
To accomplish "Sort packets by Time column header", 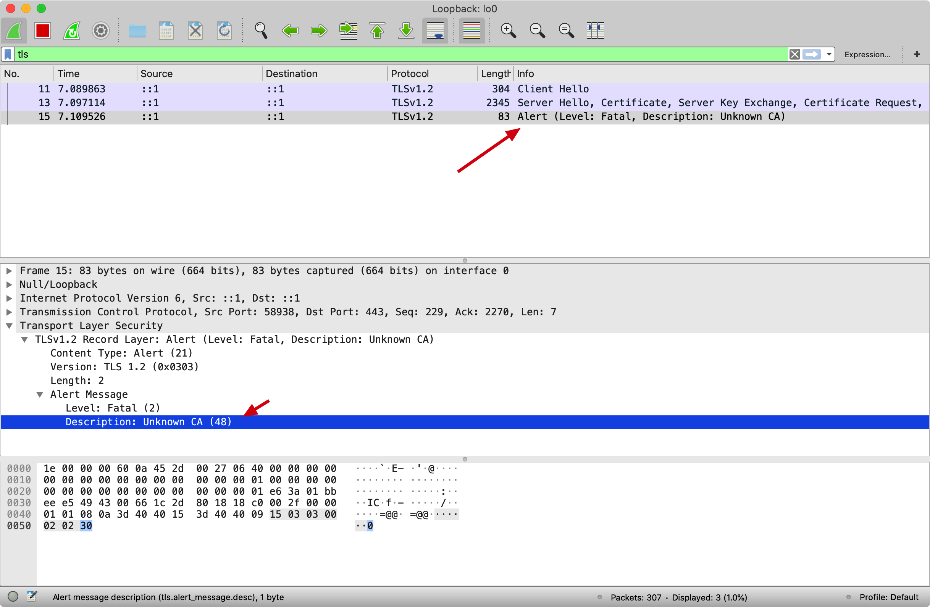I will pyautogui.click(x=68, y=73).
